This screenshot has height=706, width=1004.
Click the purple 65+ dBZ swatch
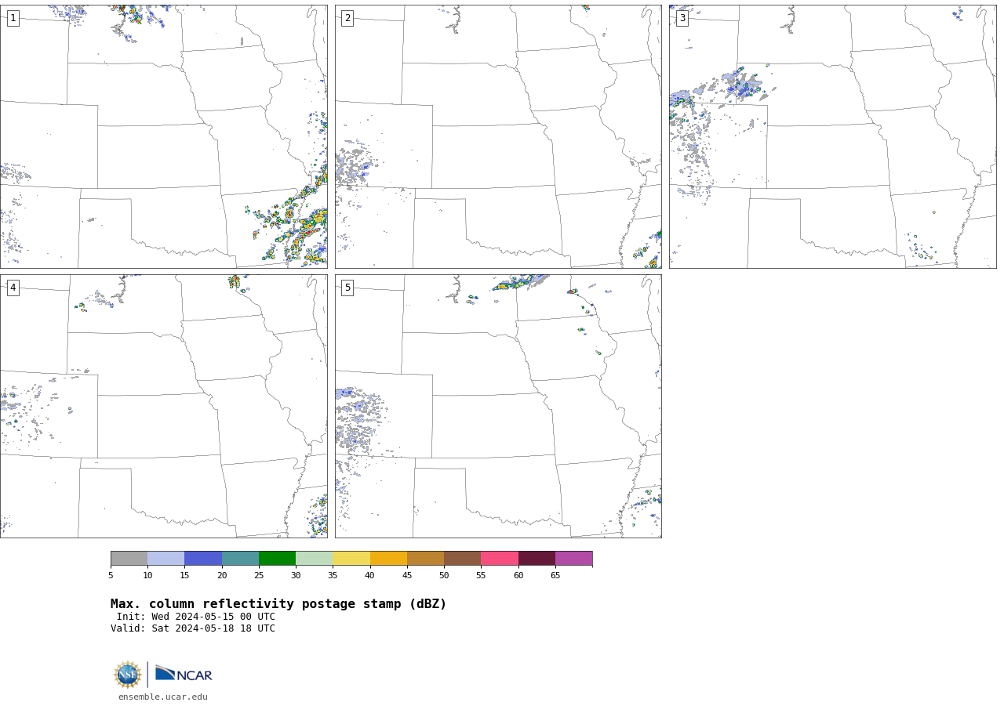(574, 558)
